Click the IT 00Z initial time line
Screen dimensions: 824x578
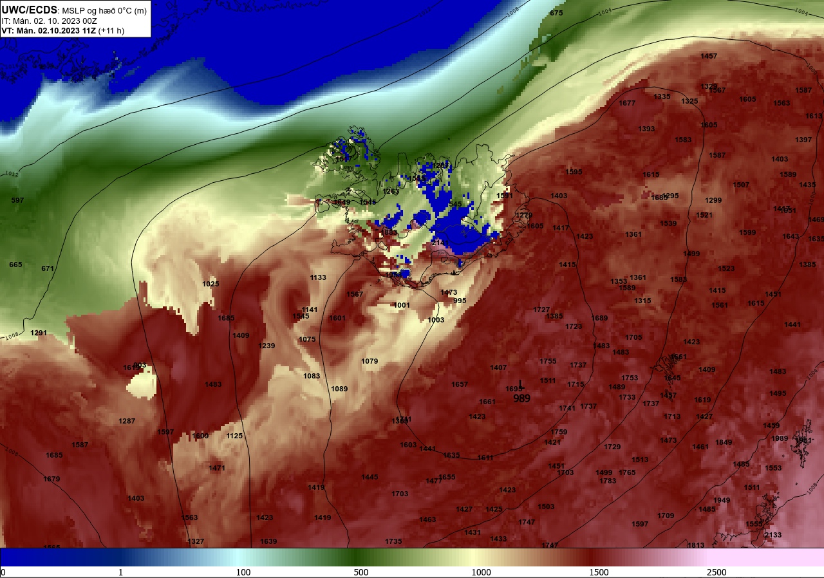[50, 21]
